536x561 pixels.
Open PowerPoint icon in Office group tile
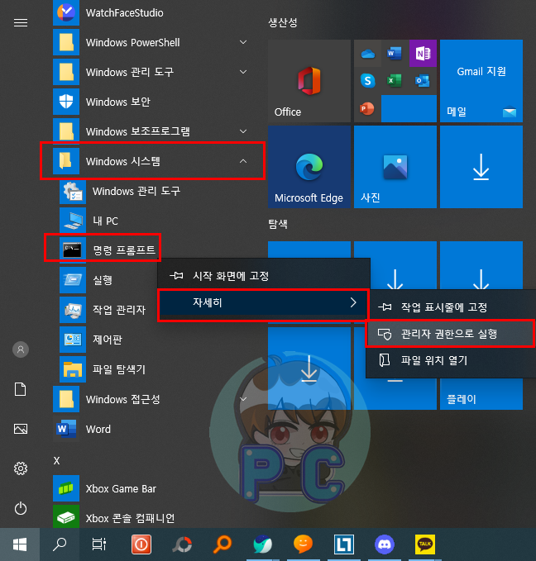pos(367,108)
